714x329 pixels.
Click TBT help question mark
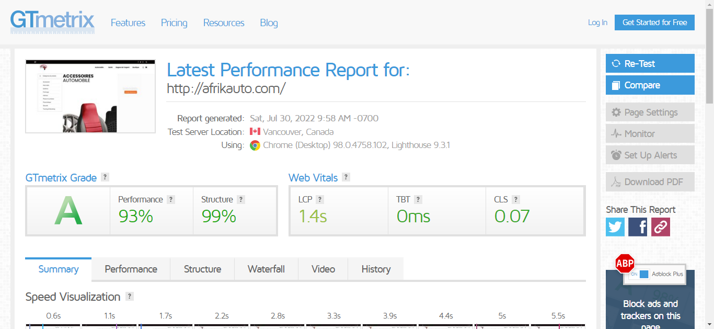[418, 199]
